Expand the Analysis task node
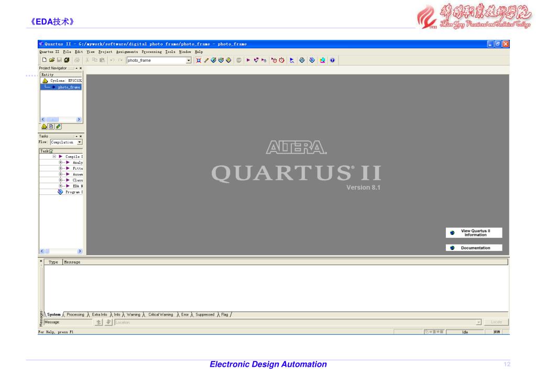536x371 pixels. [x=60, y=163]
